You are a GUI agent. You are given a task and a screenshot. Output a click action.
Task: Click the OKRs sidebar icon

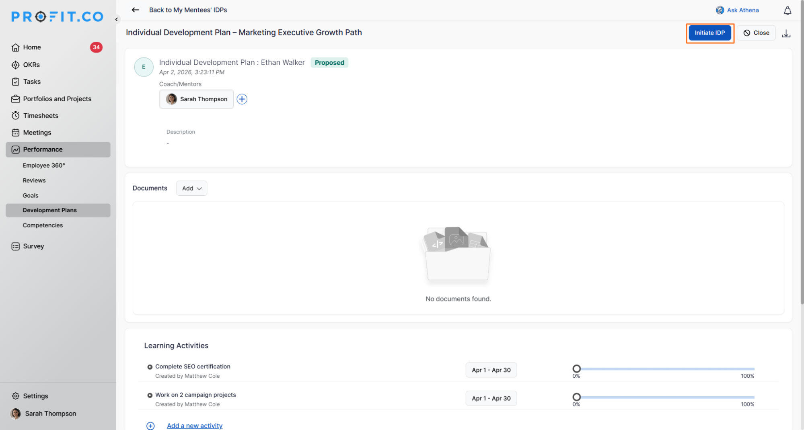tap(16, 65)
